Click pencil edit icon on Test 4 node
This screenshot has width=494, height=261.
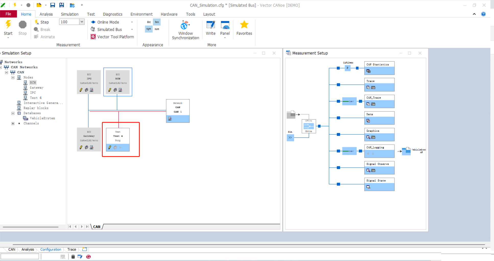(x=110, y=147)
